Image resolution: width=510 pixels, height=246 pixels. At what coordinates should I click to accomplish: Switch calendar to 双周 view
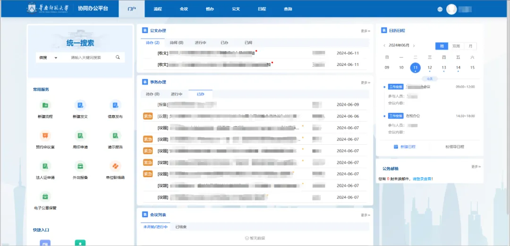click(x=456, y=46)
